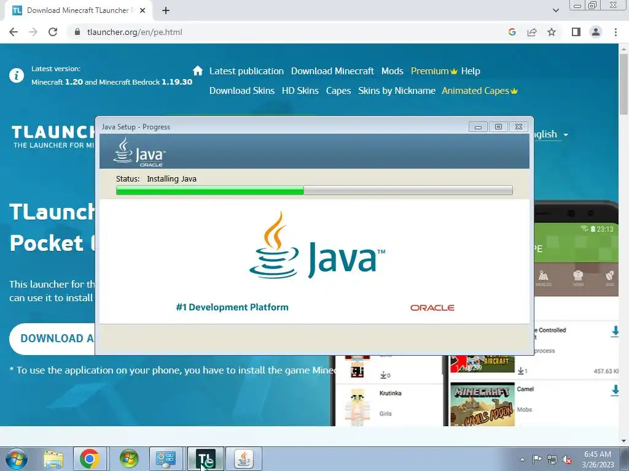Viewport: 629px width, 471px height.
Task: Click the Java installation progress bar
Action: click(x=314, y=190)
